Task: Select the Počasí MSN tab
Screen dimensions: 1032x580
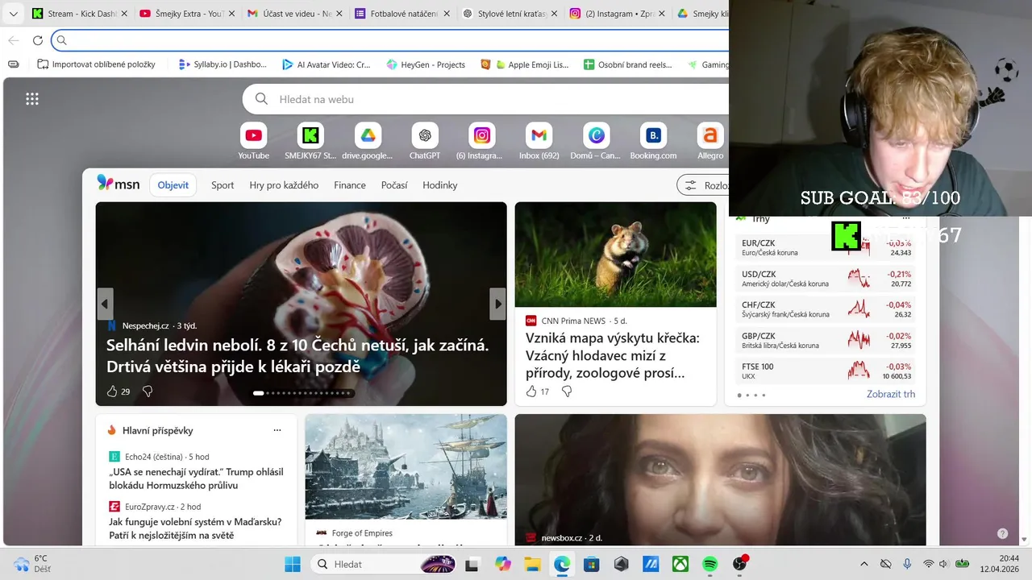Action: click(394, 185)
